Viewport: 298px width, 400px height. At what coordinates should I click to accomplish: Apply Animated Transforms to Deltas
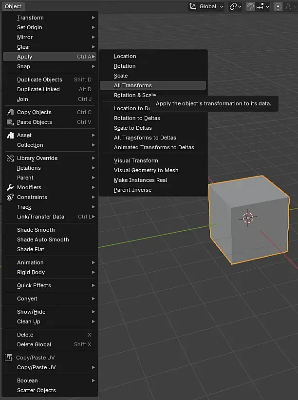[153, 147]
